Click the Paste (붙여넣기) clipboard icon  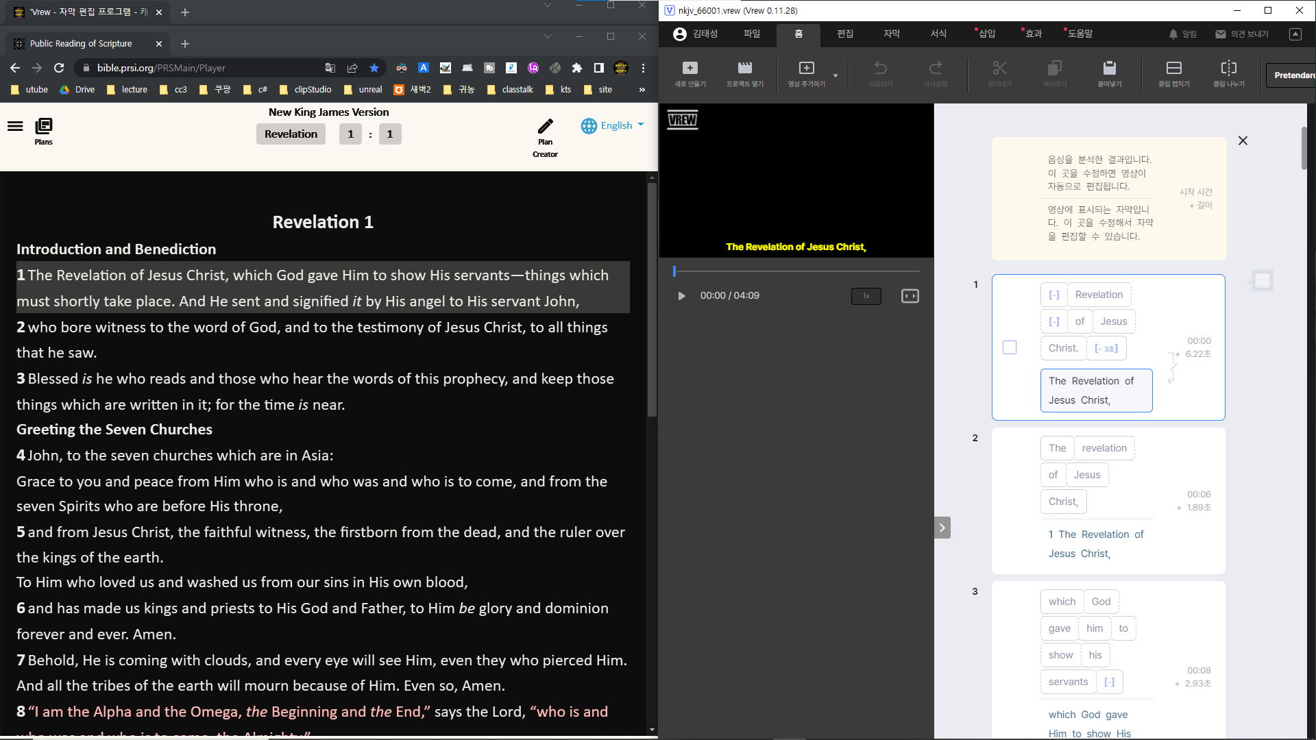1109,69
